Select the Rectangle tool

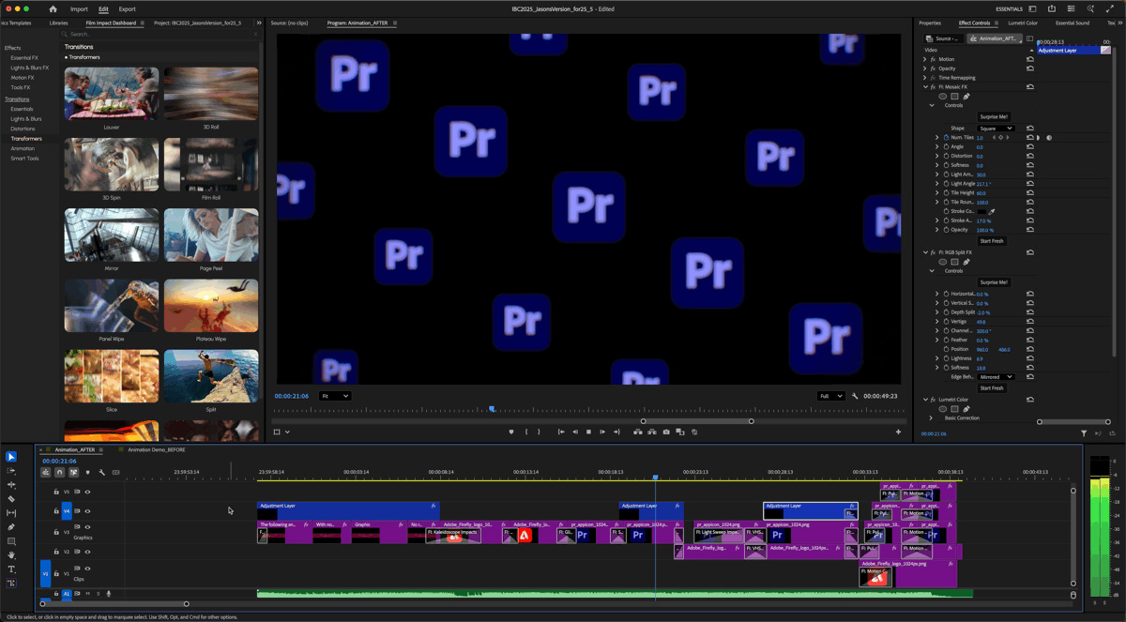11,541
